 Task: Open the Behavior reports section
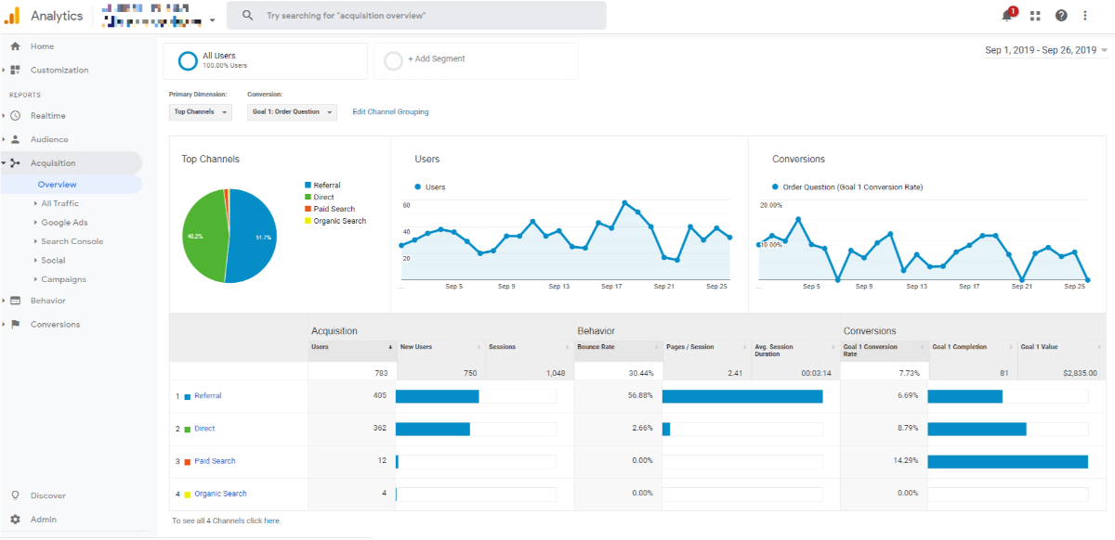pos(49,301)
